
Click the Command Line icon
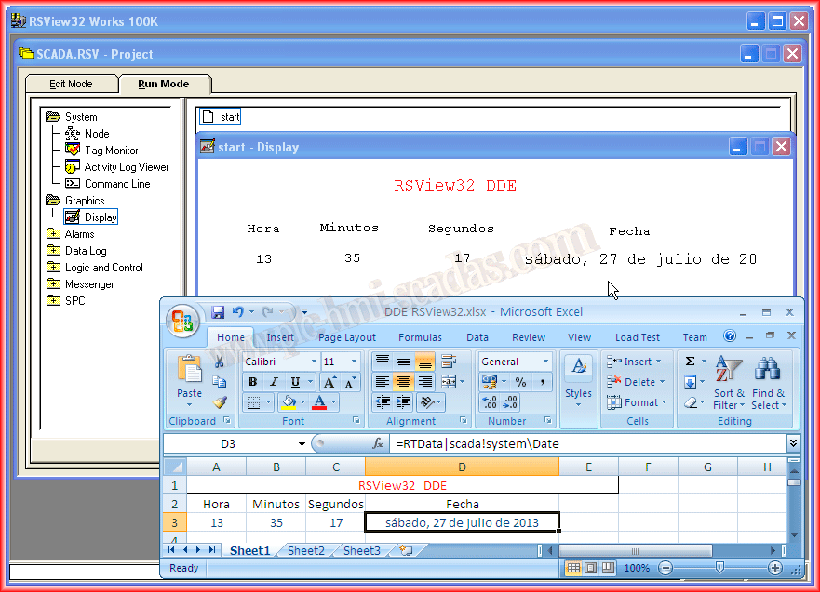pos(73,184)
